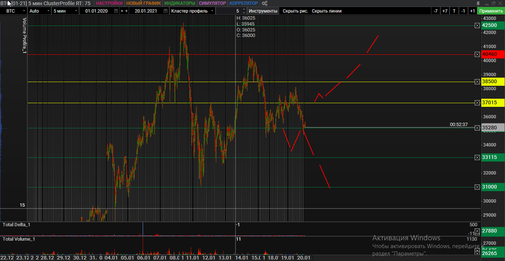Open the ИНДИКАТОРЫ menu
The height and width of the screenshot is (261, 505).
click(x=180, y=3)
